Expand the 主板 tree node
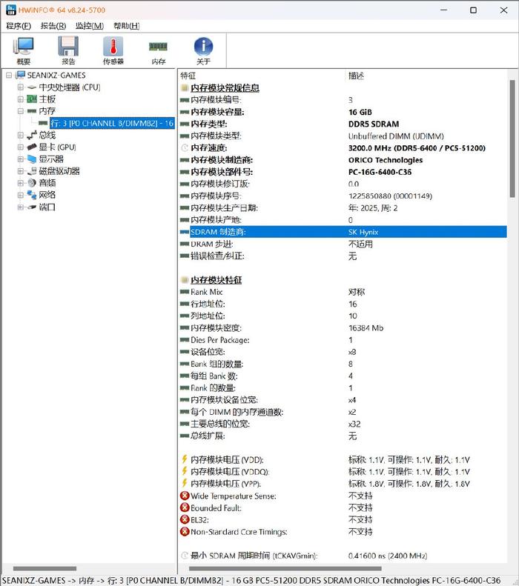 click(x=21, y=99)
